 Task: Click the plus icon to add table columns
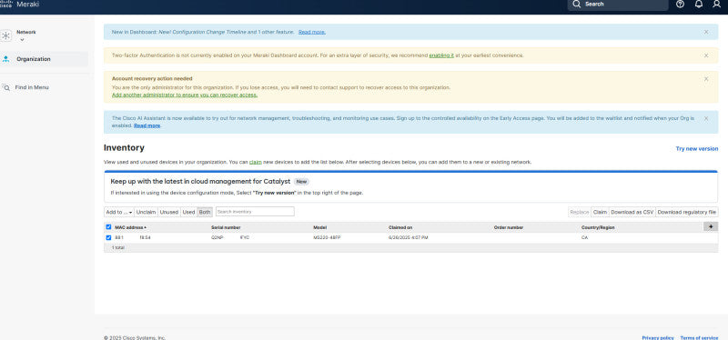coord(711,226)
